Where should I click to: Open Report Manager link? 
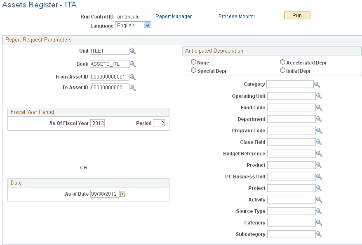pos(173,16)
